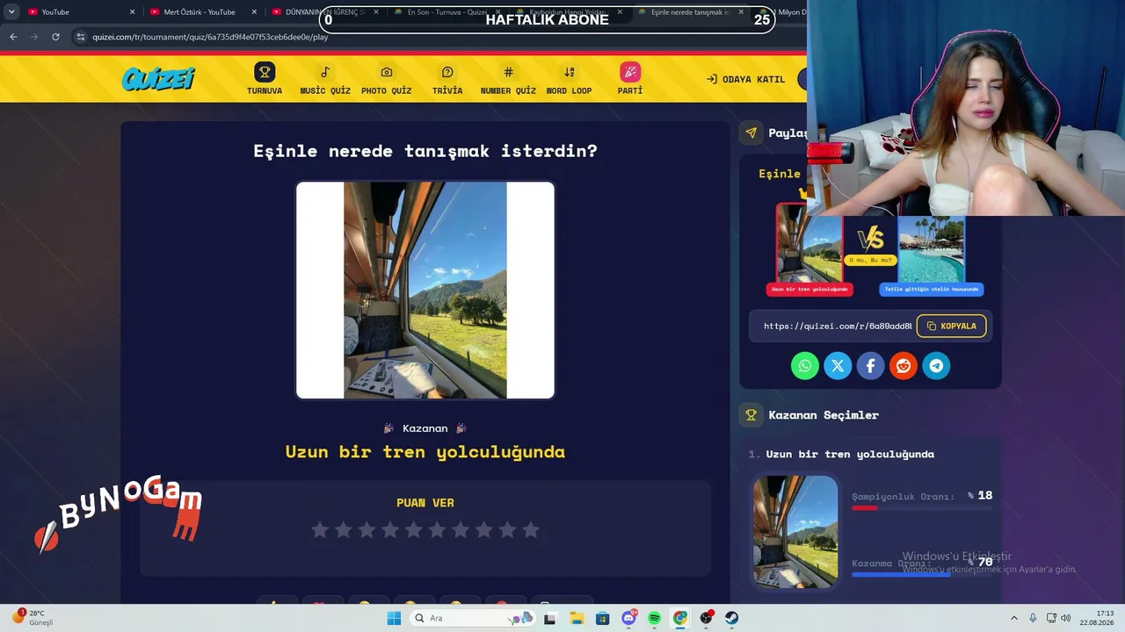Screen dimensions: 1125x632
Task: Click the first ranked winner title
Action: (x=850, y=454)
